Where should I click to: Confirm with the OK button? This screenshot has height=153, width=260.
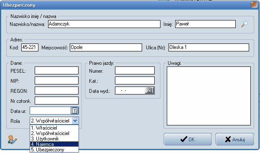tap(188, 139)
